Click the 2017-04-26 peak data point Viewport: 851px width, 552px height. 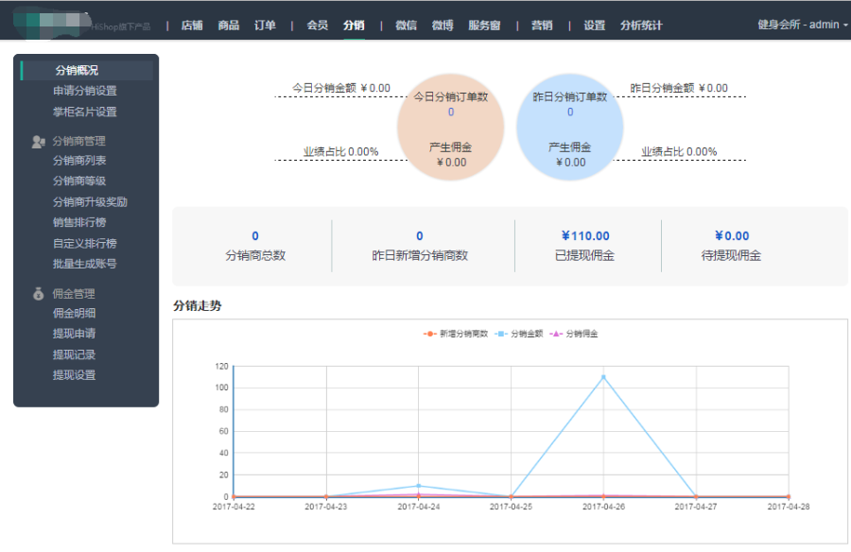coord(603,377)
